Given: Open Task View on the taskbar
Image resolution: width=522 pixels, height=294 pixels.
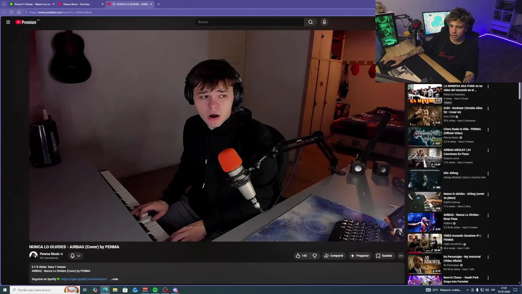Looking at the screenshot, I should 85,290.
